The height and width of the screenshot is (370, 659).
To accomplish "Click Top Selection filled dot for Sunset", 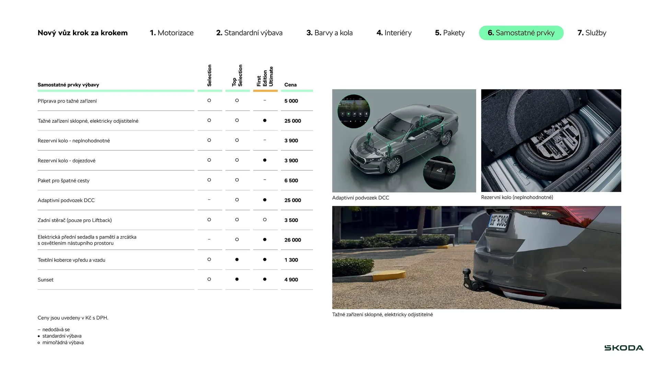I will tap(237, 279).
